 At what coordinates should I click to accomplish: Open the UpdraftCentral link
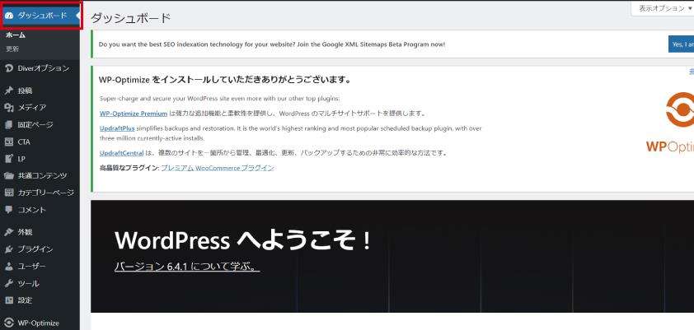point(121,152)
